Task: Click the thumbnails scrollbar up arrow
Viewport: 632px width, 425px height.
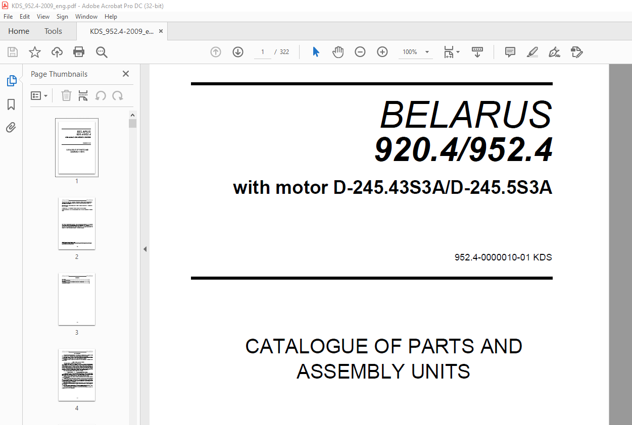Action: 132,115
